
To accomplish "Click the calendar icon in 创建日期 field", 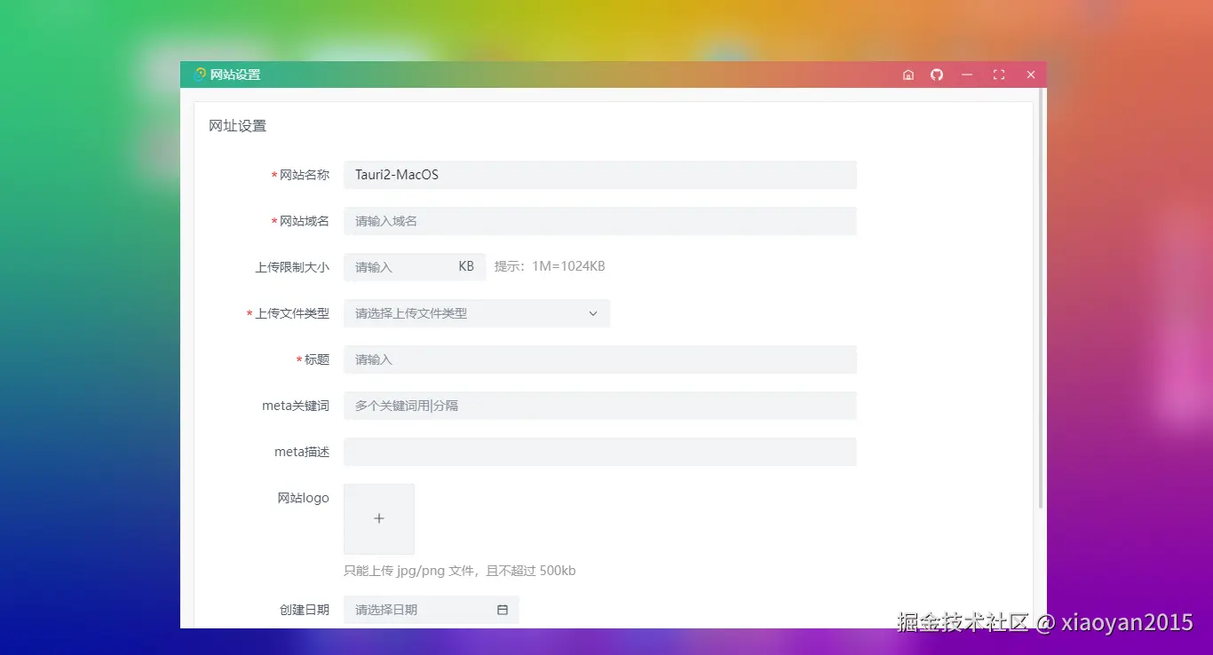I will (x=503, y=610).
